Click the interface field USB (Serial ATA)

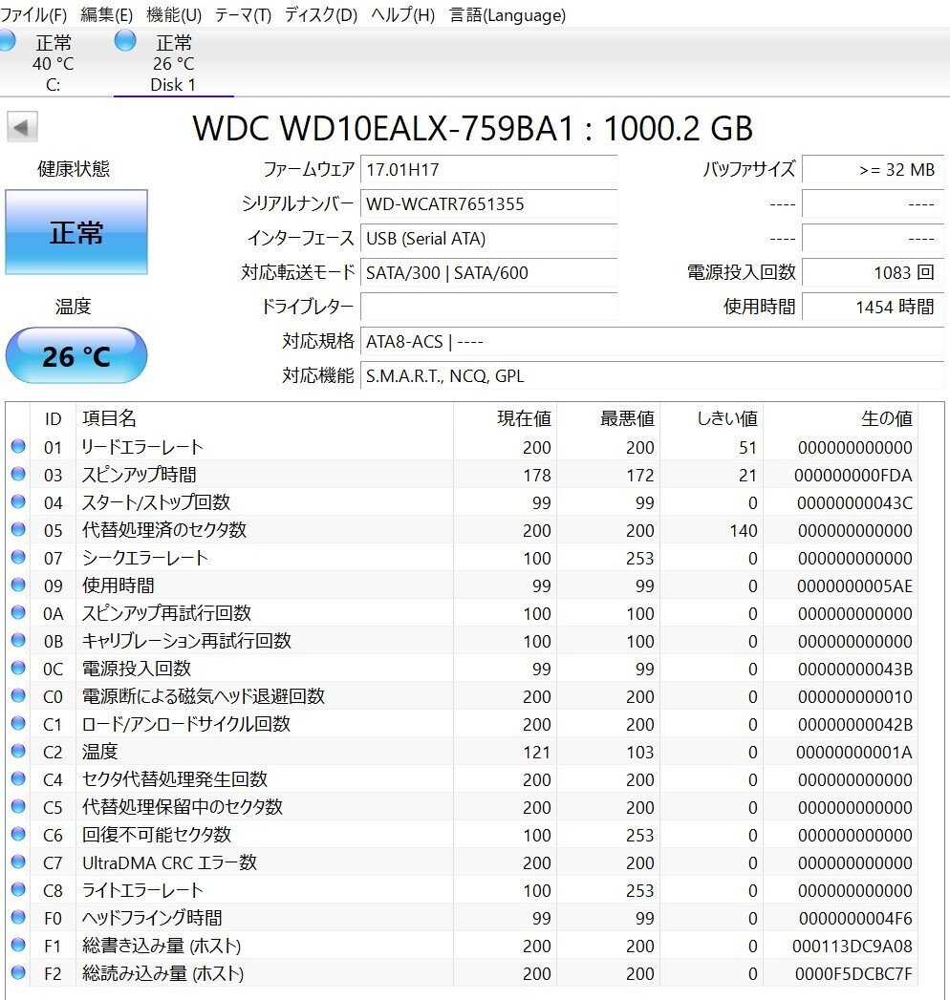point(488,239)
